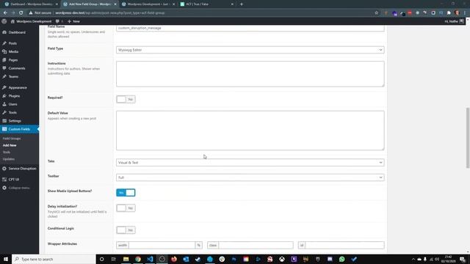Open the Plugins menu icon

click(4, 96)
